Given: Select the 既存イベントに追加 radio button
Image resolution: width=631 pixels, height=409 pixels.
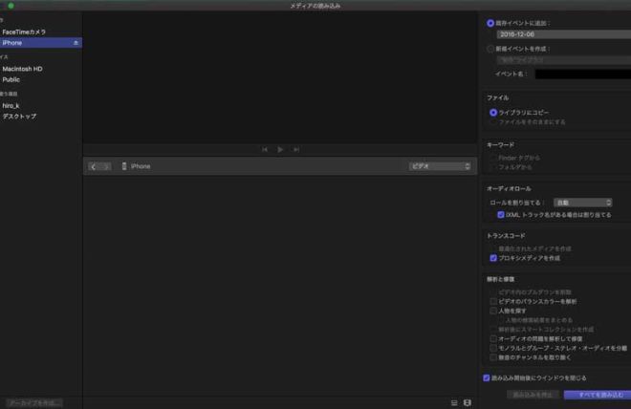Looking at the screenshot, I should pos(491,22).
